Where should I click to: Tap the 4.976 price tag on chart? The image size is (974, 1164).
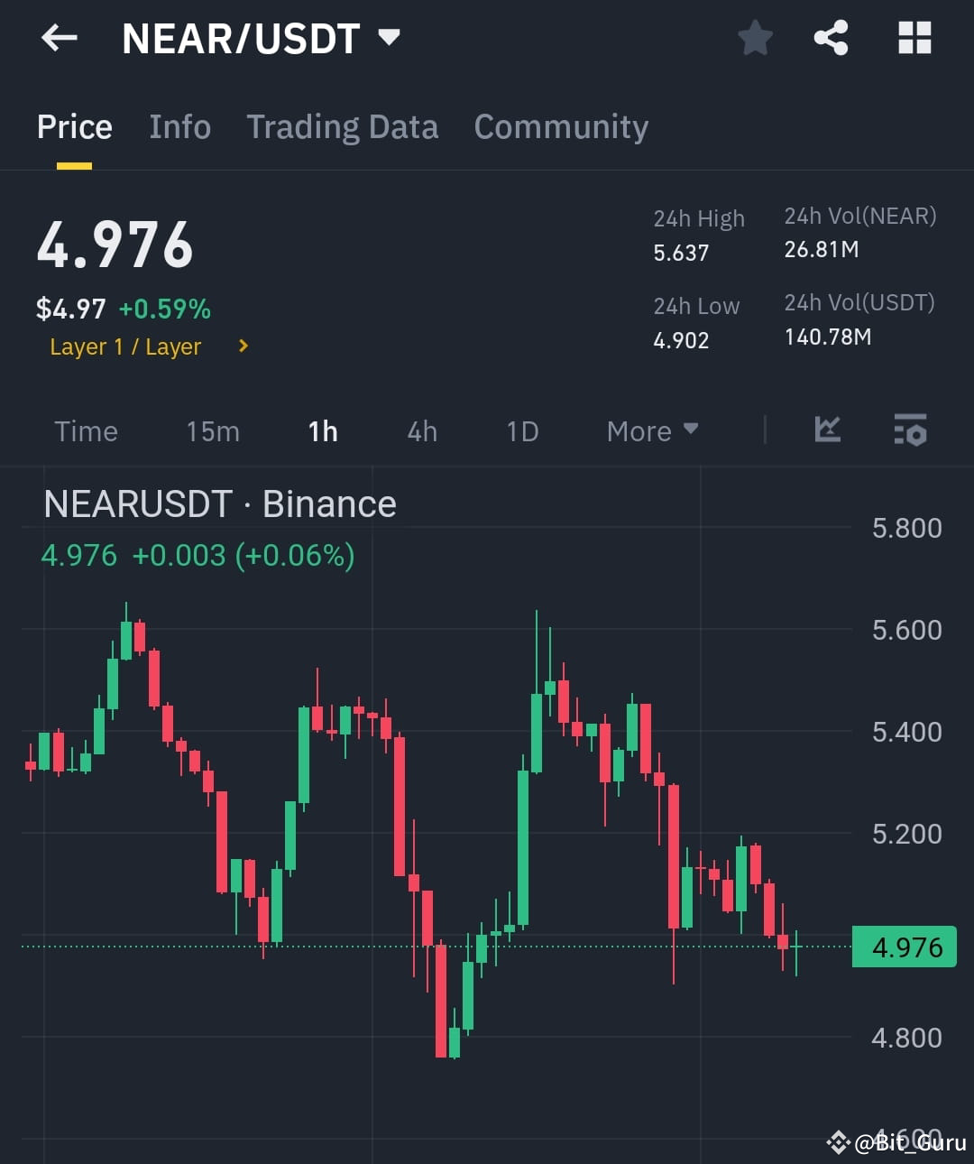click(905, 947)
